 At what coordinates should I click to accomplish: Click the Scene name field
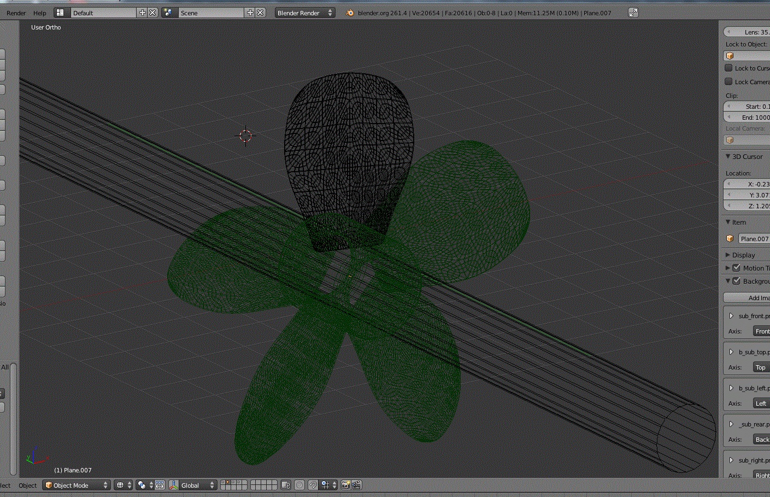210,13
